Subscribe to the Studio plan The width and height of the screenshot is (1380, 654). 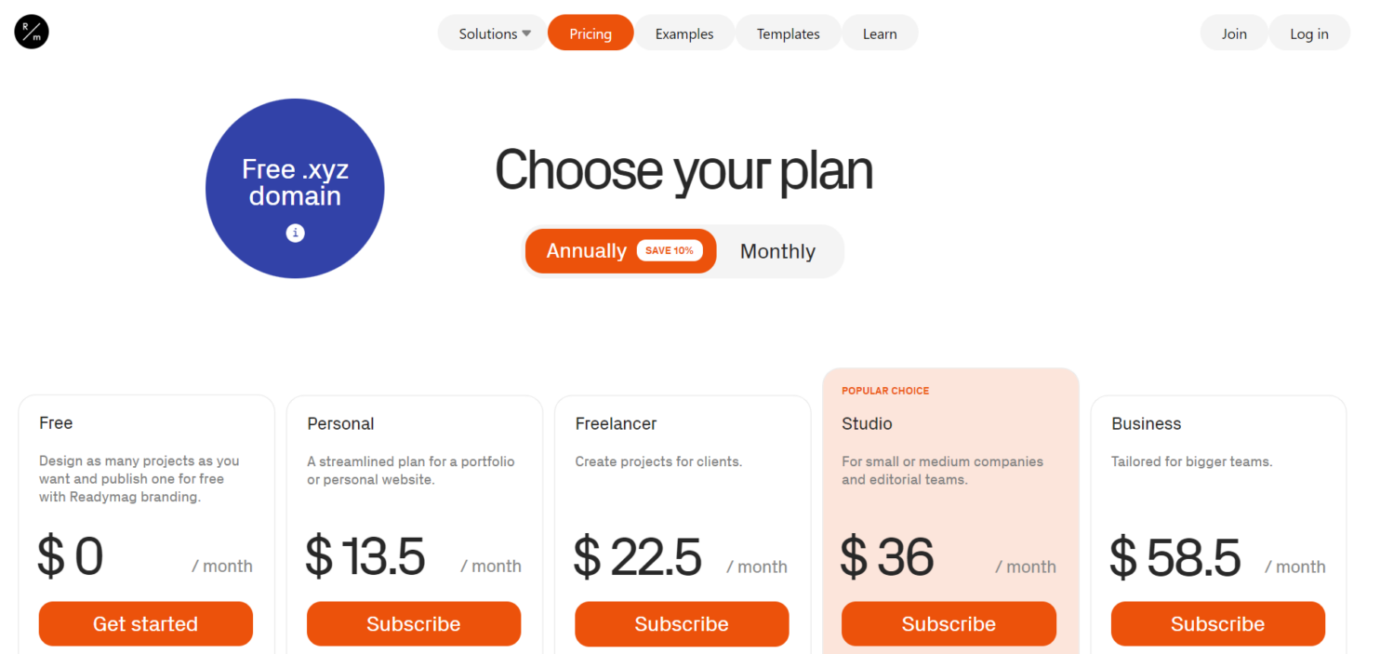click(x=949, y=623)
